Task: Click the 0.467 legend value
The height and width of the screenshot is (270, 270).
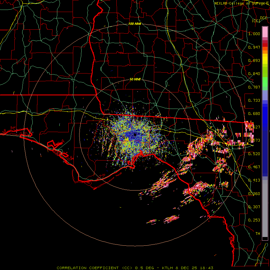Action: point(254,167)
